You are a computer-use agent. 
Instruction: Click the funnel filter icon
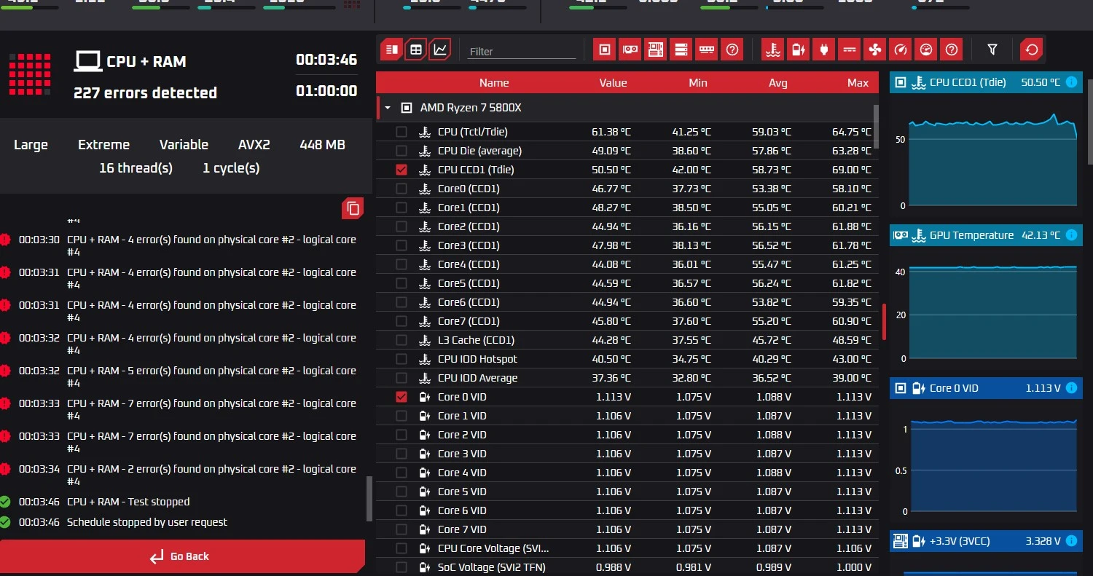tap(992, 50)
